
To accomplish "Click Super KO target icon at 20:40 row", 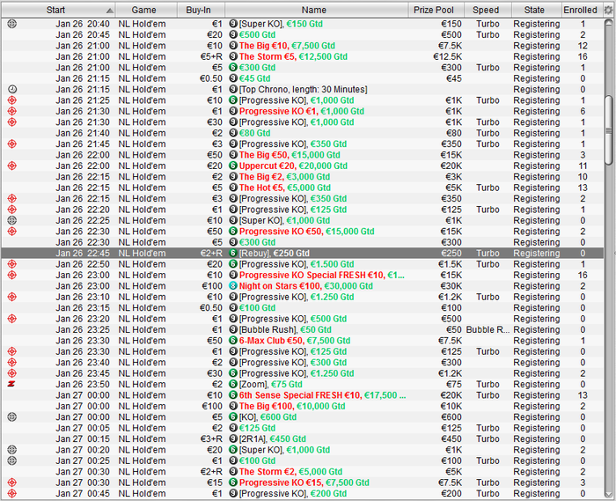I will [12, 24].
